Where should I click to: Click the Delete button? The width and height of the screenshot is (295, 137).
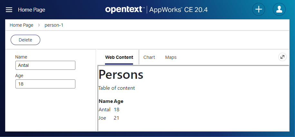[25, 40]
